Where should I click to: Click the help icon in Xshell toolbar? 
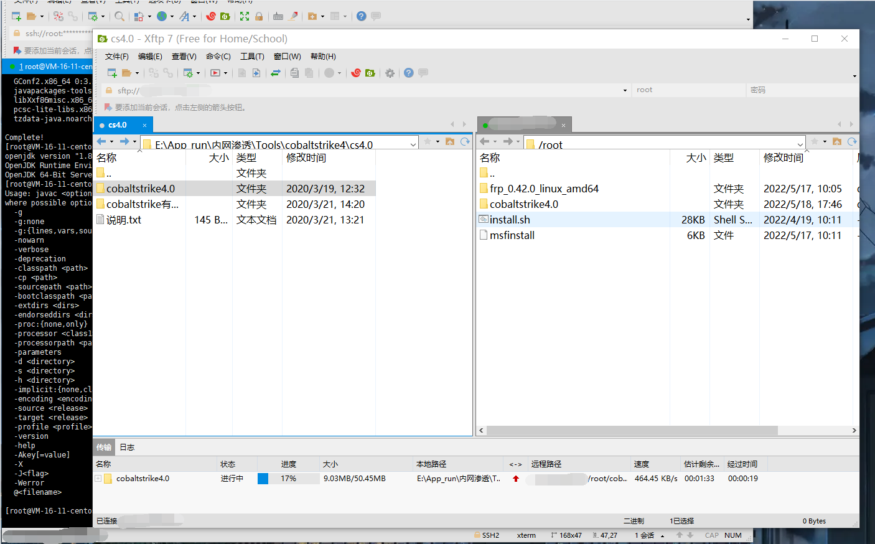point(362,16)
